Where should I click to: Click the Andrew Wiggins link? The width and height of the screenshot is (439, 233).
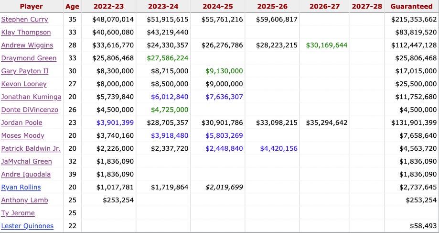27,45
